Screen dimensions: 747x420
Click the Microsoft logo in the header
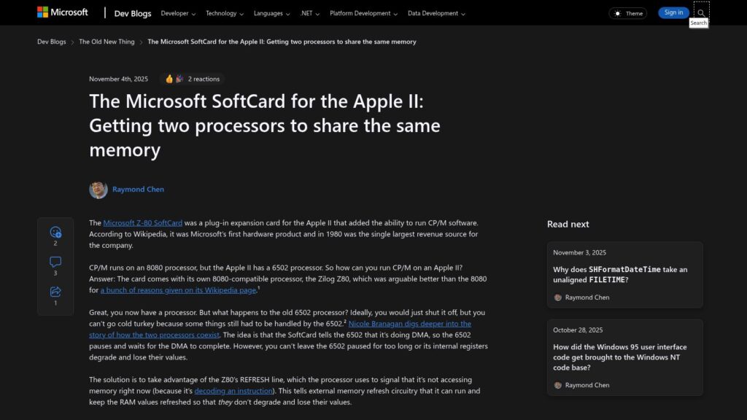pos(62,12)
